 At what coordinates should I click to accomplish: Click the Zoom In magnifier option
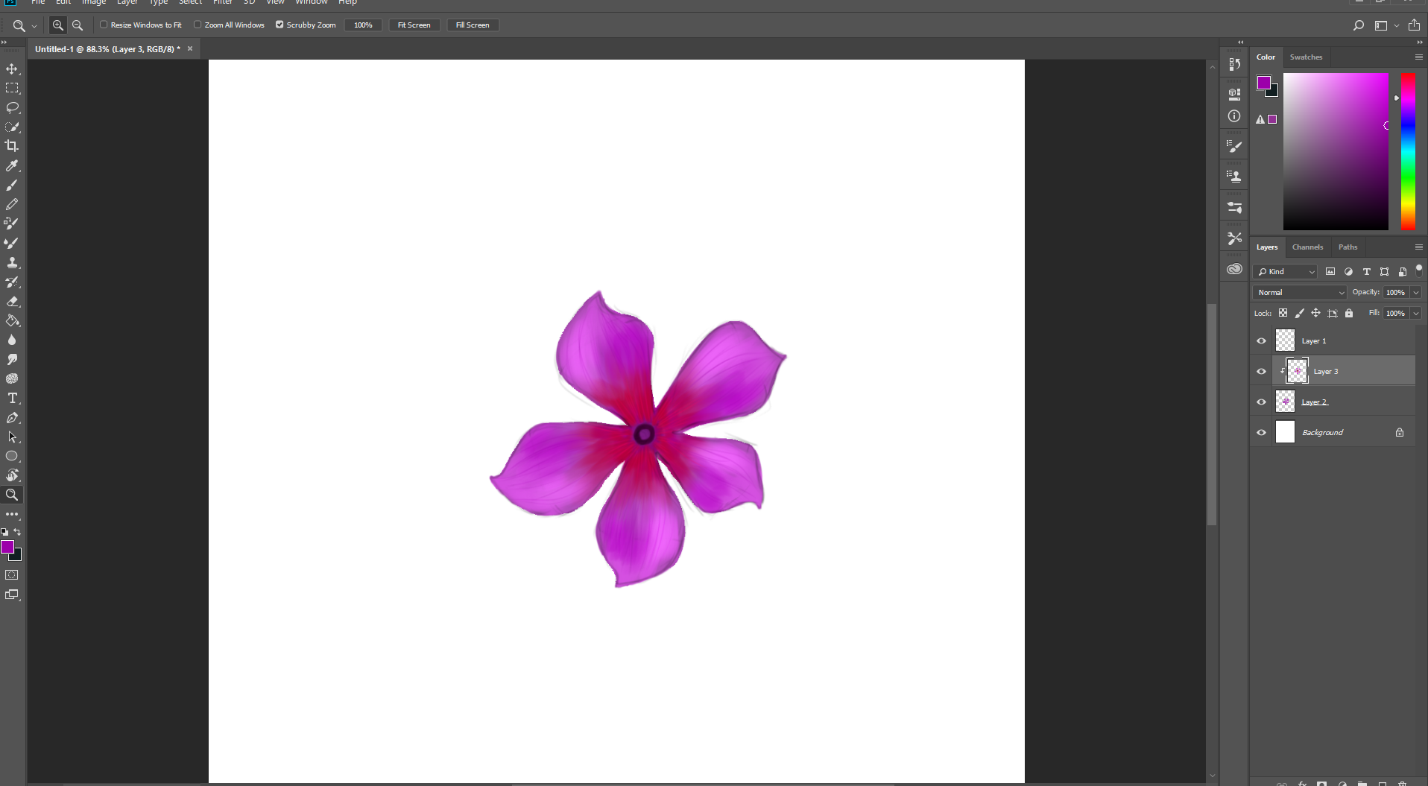pyautogui.click(x=57, y=25)
